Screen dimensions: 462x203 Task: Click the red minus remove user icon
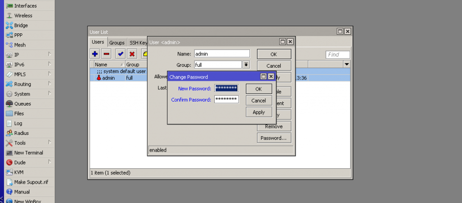pos(106,54)
